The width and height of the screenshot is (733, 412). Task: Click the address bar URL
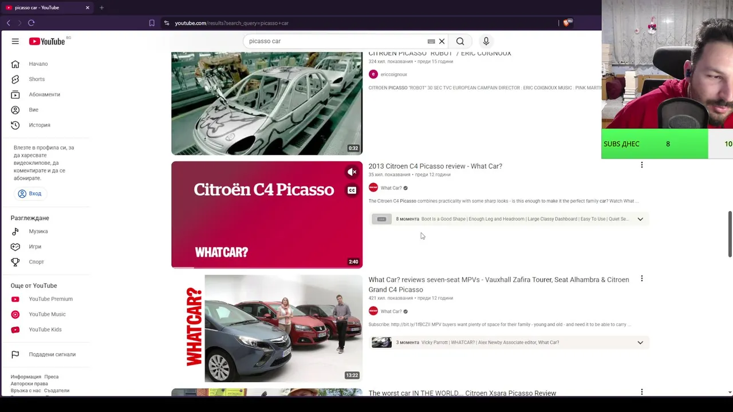[232, 23]
